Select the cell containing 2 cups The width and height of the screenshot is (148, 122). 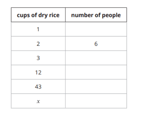click(x=38, y=44)
